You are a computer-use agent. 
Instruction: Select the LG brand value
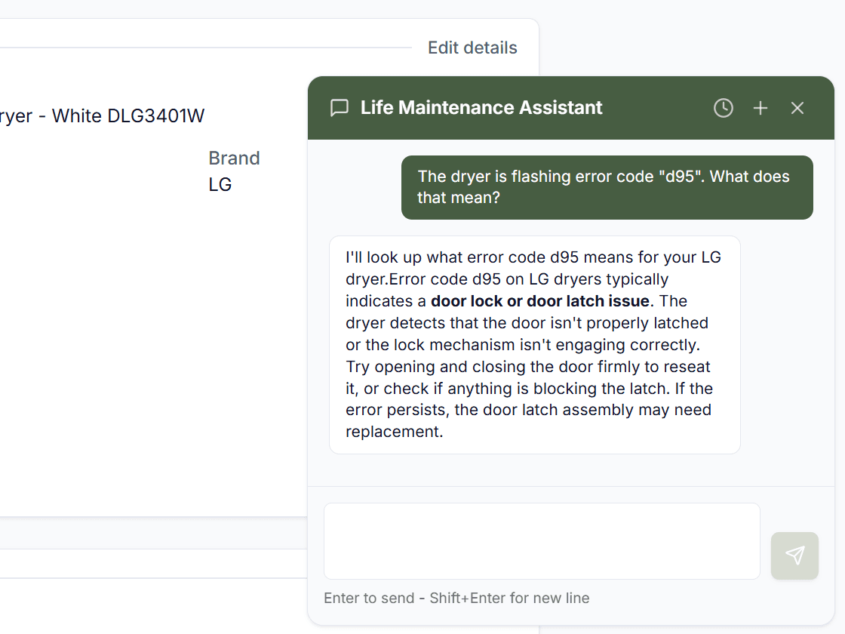click(220, 183)
